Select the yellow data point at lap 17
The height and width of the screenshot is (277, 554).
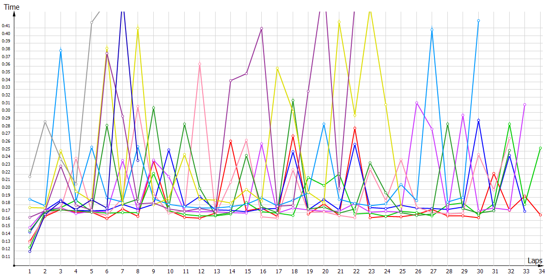[x=277, y=68]
